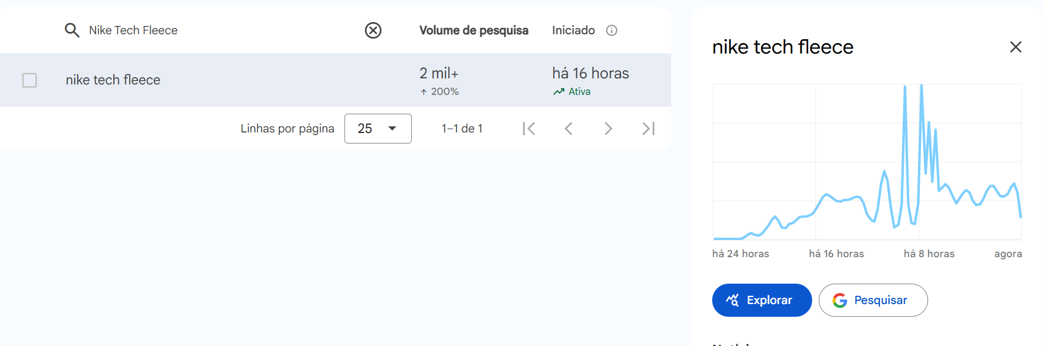Clear the search with the circled X icon
Image resolution: width=1044 pixels, height=346 pixels.
tap(373, 30)
